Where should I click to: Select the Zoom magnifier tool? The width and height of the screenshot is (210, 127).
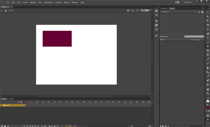click(x=208, y=93)
